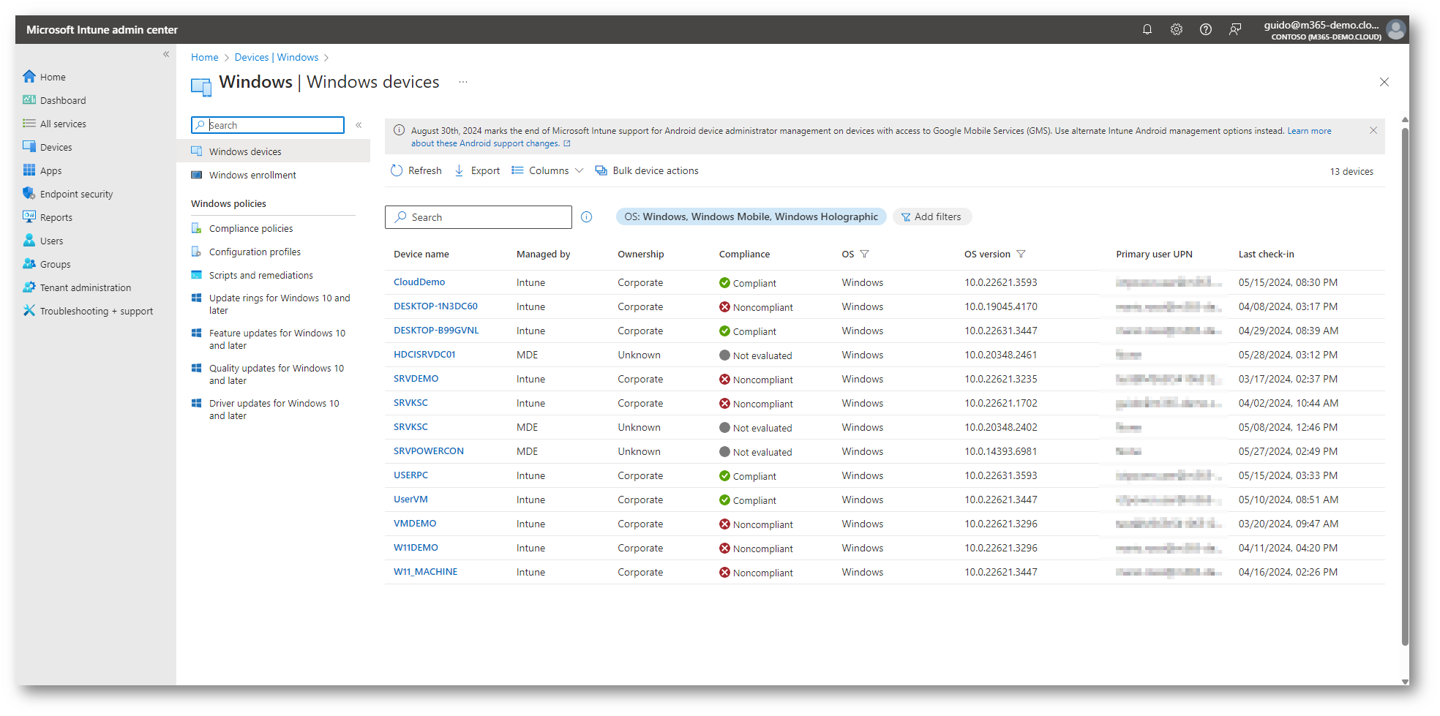
Task: Open Scripts and remediations
Action: (x=260, y=275)
